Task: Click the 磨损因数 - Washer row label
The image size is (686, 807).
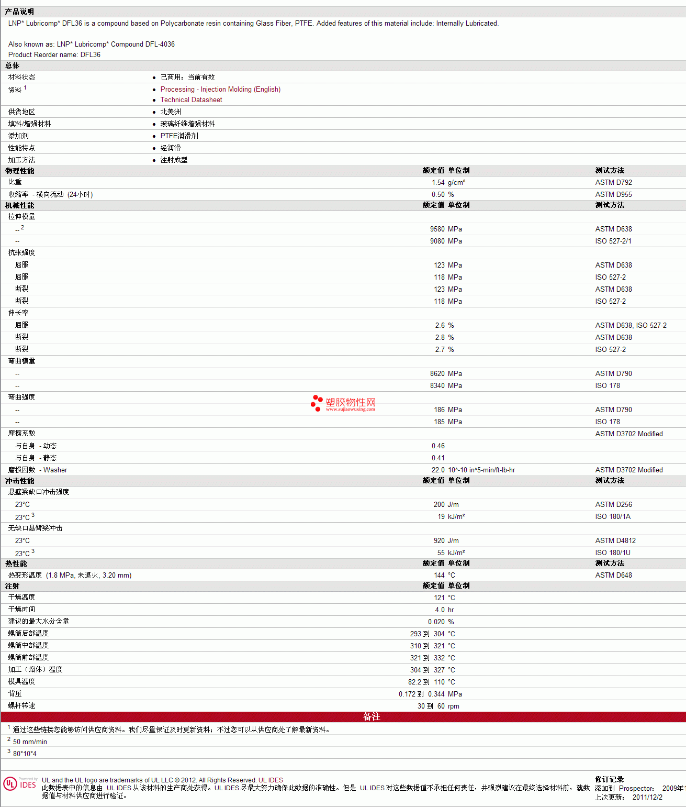Action: (38, 470)
